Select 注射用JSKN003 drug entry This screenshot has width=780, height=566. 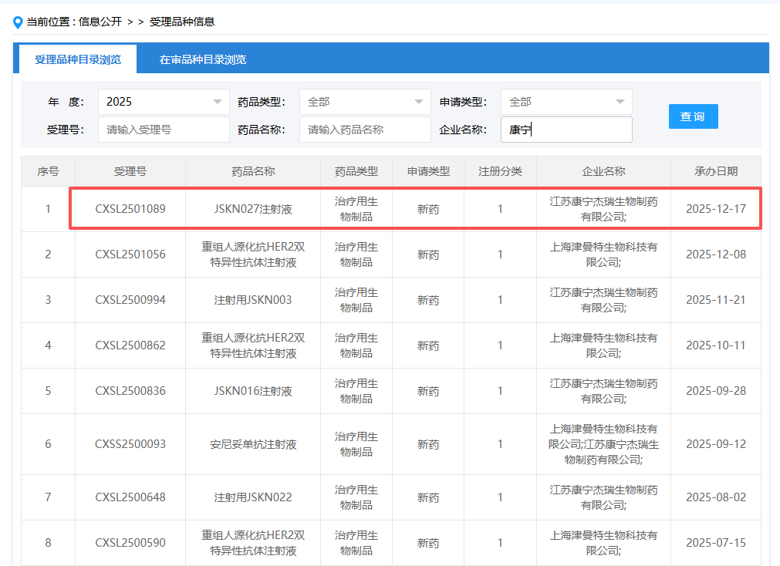253,300
